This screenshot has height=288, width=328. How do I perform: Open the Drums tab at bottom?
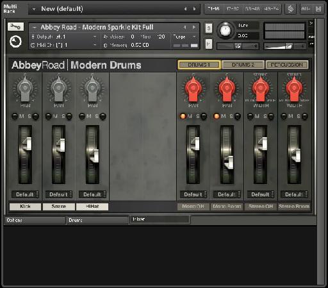pyautogui.click(x=97, y=220)
